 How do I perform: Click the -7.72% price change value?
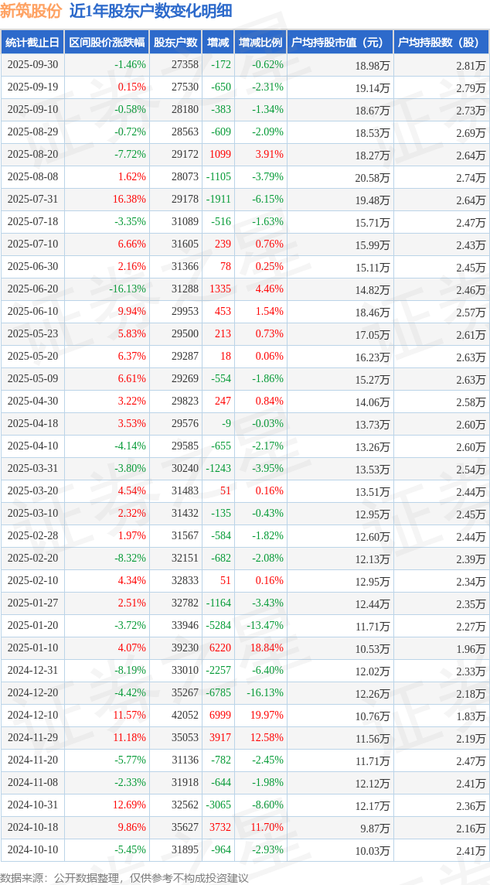click(130, 155)
